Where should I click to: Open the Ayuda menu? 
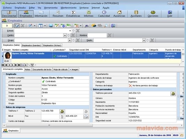(106, 8)
